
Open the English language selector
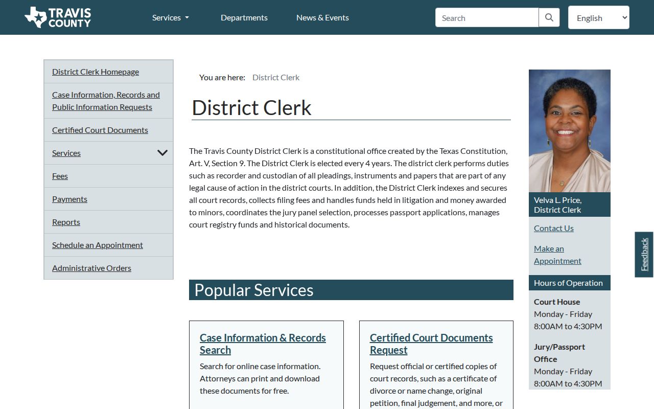point(599,17)
